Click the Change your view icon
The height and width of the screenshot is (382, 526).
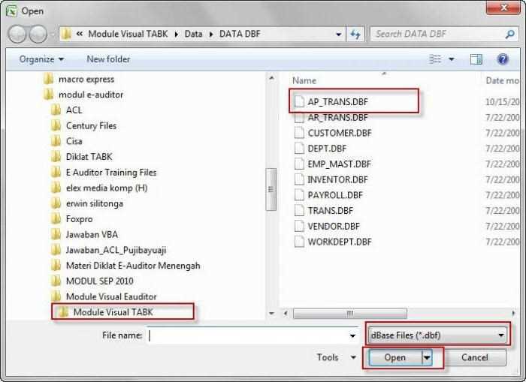(435, 59)
